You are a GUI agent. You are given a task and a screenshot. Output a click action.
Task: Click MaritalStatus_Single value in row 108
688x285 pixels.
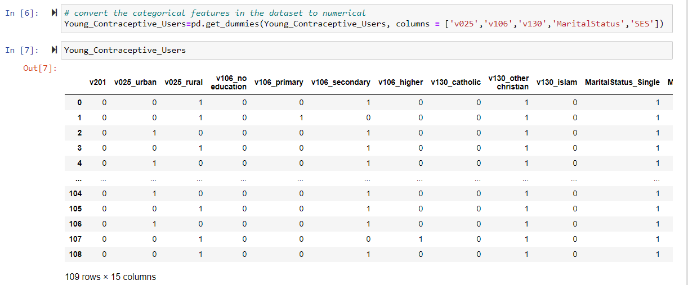click(x=657, y=254)
